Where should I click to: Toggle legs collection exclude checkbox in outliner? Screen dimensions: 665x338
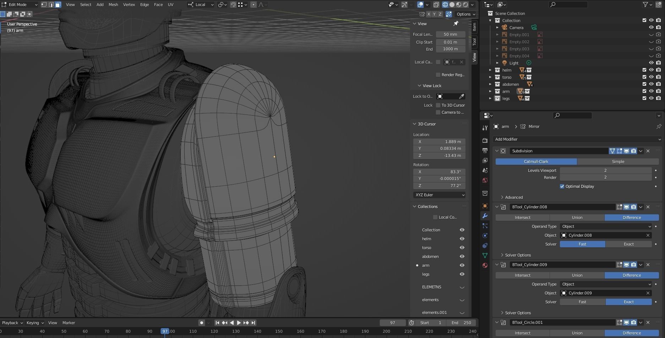tap(644, 98)
